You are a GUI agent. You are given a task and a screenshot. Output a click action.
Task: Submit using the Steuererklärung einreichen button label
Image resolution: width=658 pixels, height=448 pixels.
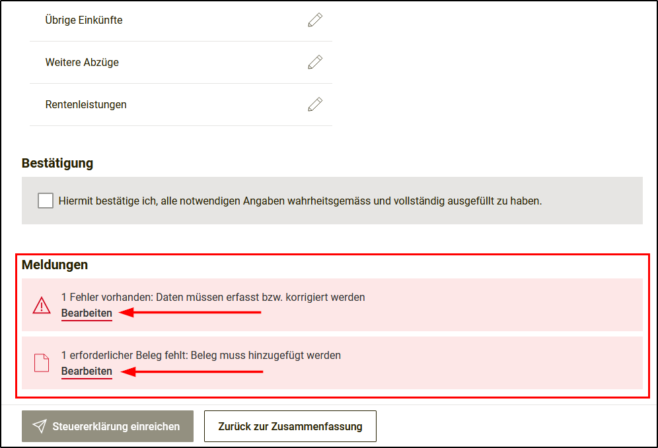(x=116, y=426)
